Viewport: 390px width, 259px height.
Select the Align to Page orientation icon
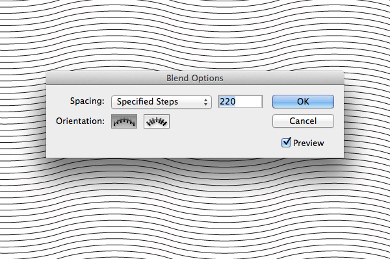tap(124, 121)
